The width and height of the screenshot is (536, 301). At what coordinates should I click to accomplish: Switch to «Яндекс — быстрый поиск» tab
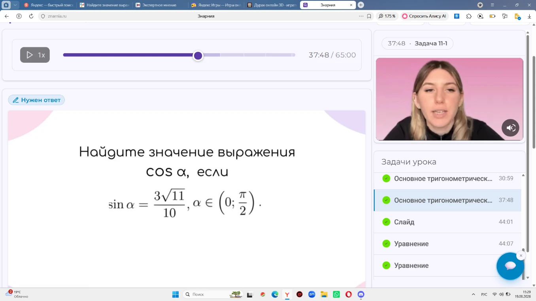point(48,5)
